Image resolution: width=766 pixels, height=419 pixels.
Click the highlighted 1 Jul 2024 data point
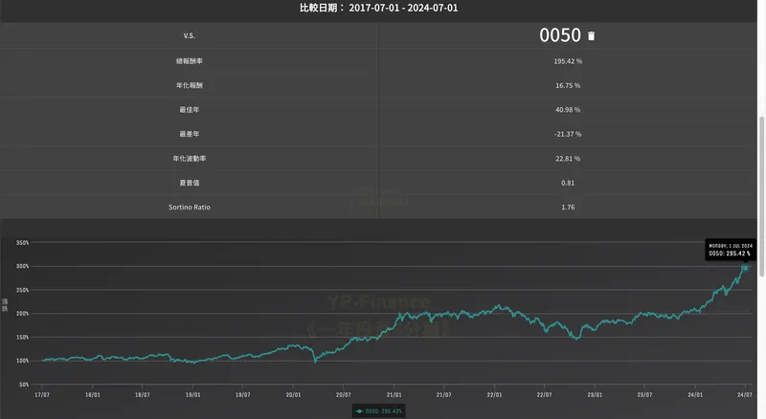coord(745,268)
